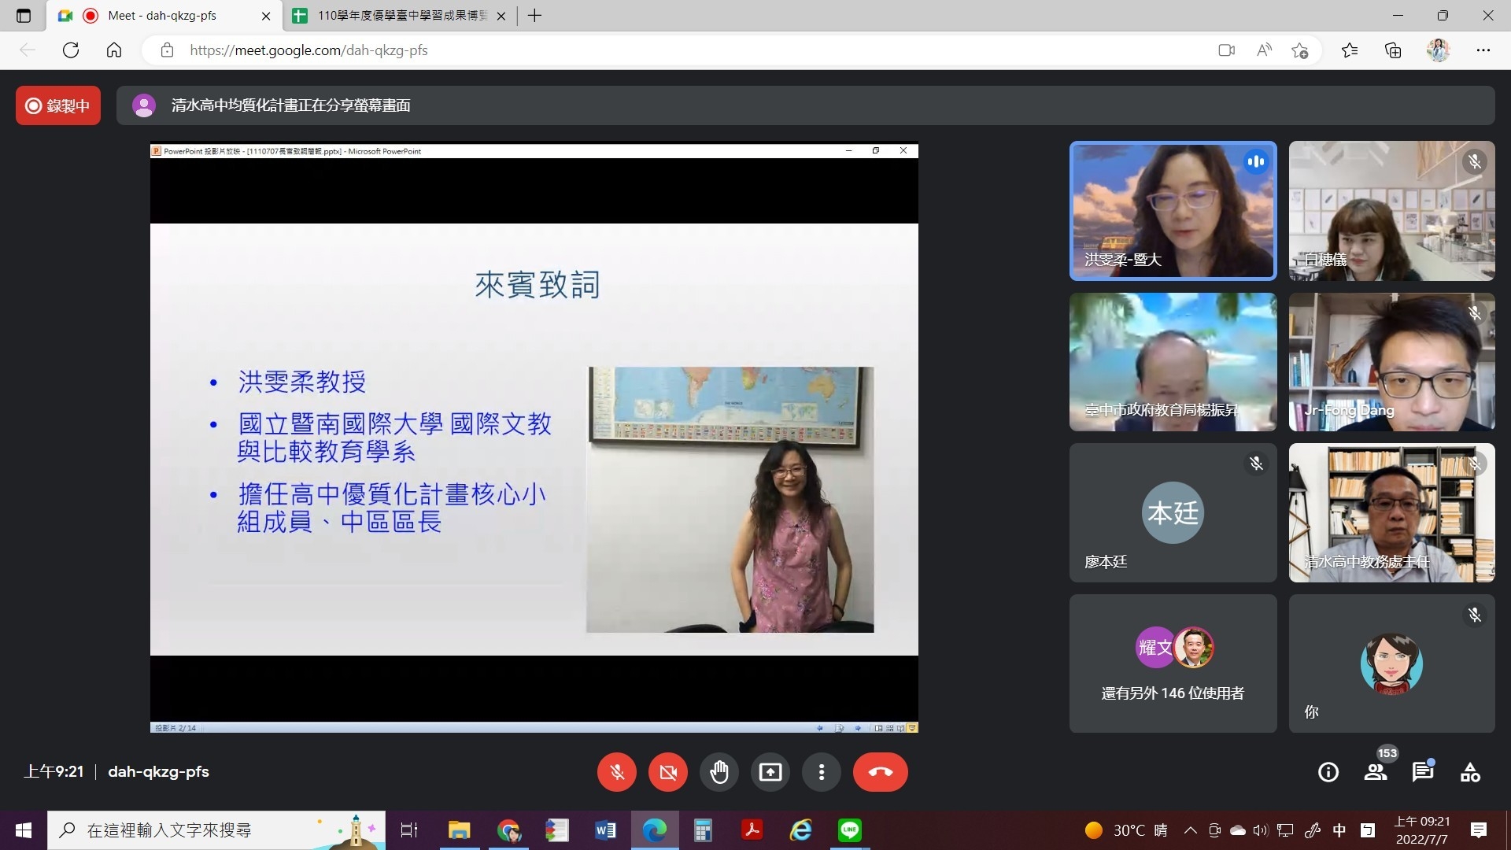Open Edge settings and more menu
1511x850 pixels.
[1483, 50]
